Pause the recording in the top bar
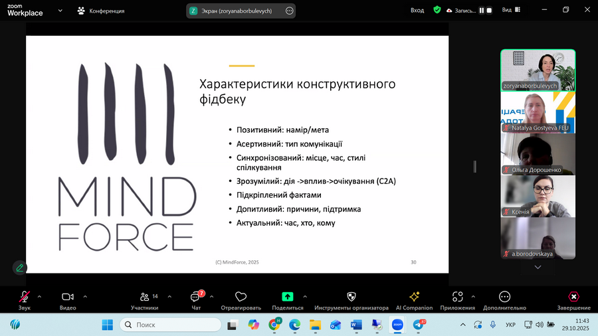 point(482,11)
